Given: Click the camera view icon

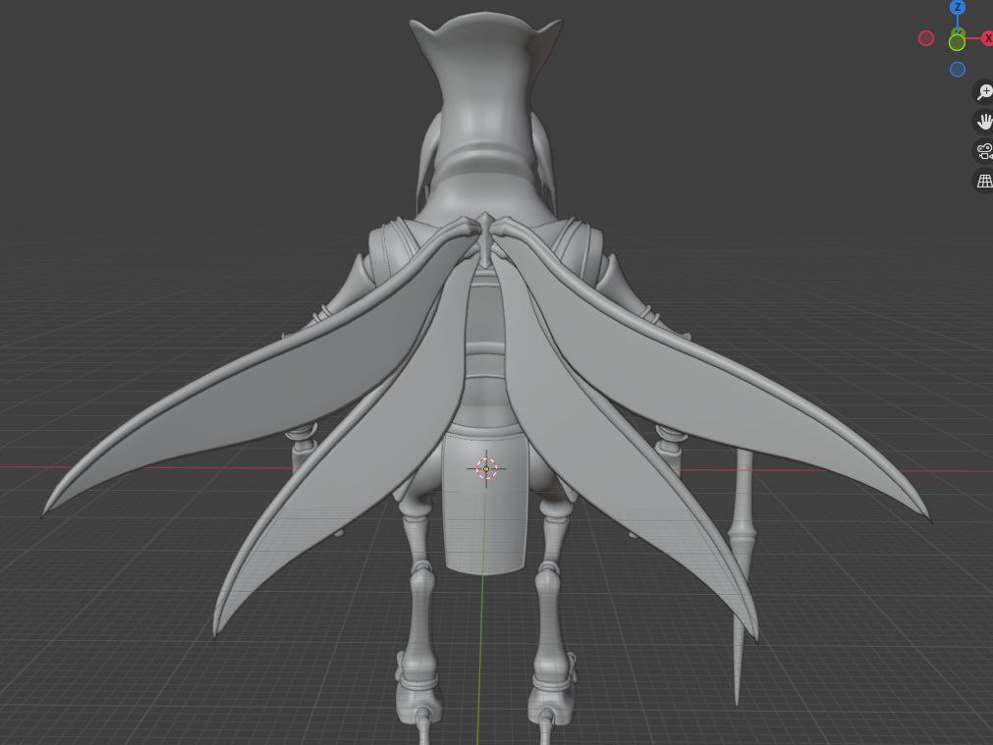Looking at the screenshot, I should 983,150.
